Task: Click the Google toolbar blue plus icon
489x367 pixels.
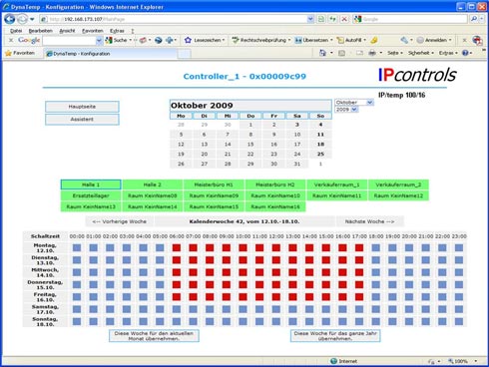Action: pos(170,40)
